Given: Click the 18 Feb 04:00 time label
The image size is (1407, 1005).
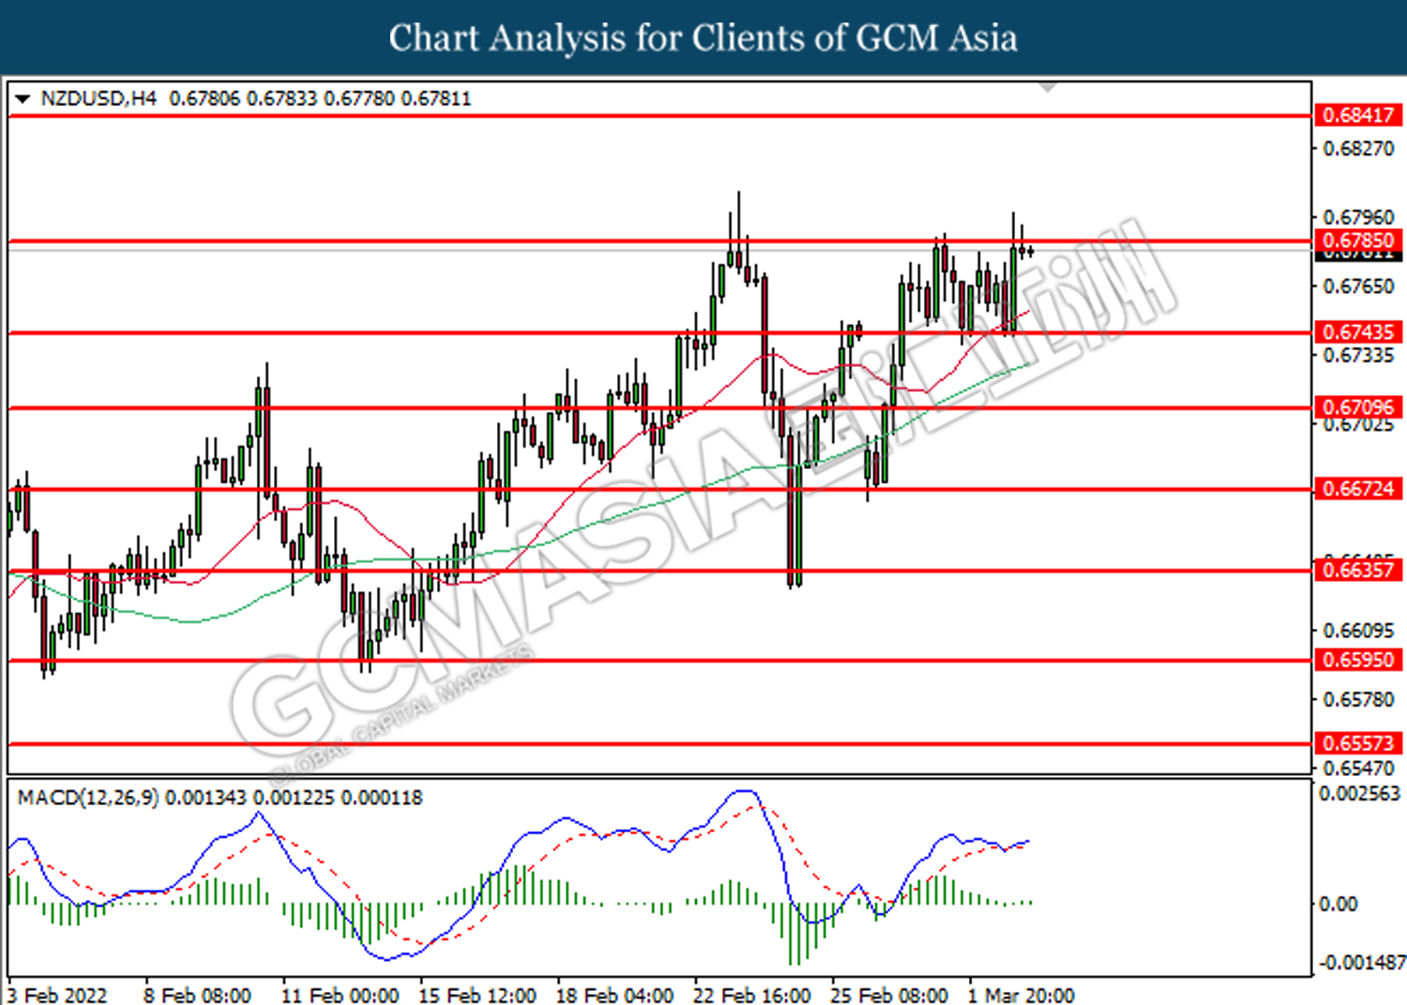Looking at the screenshot, I should 614,995.
